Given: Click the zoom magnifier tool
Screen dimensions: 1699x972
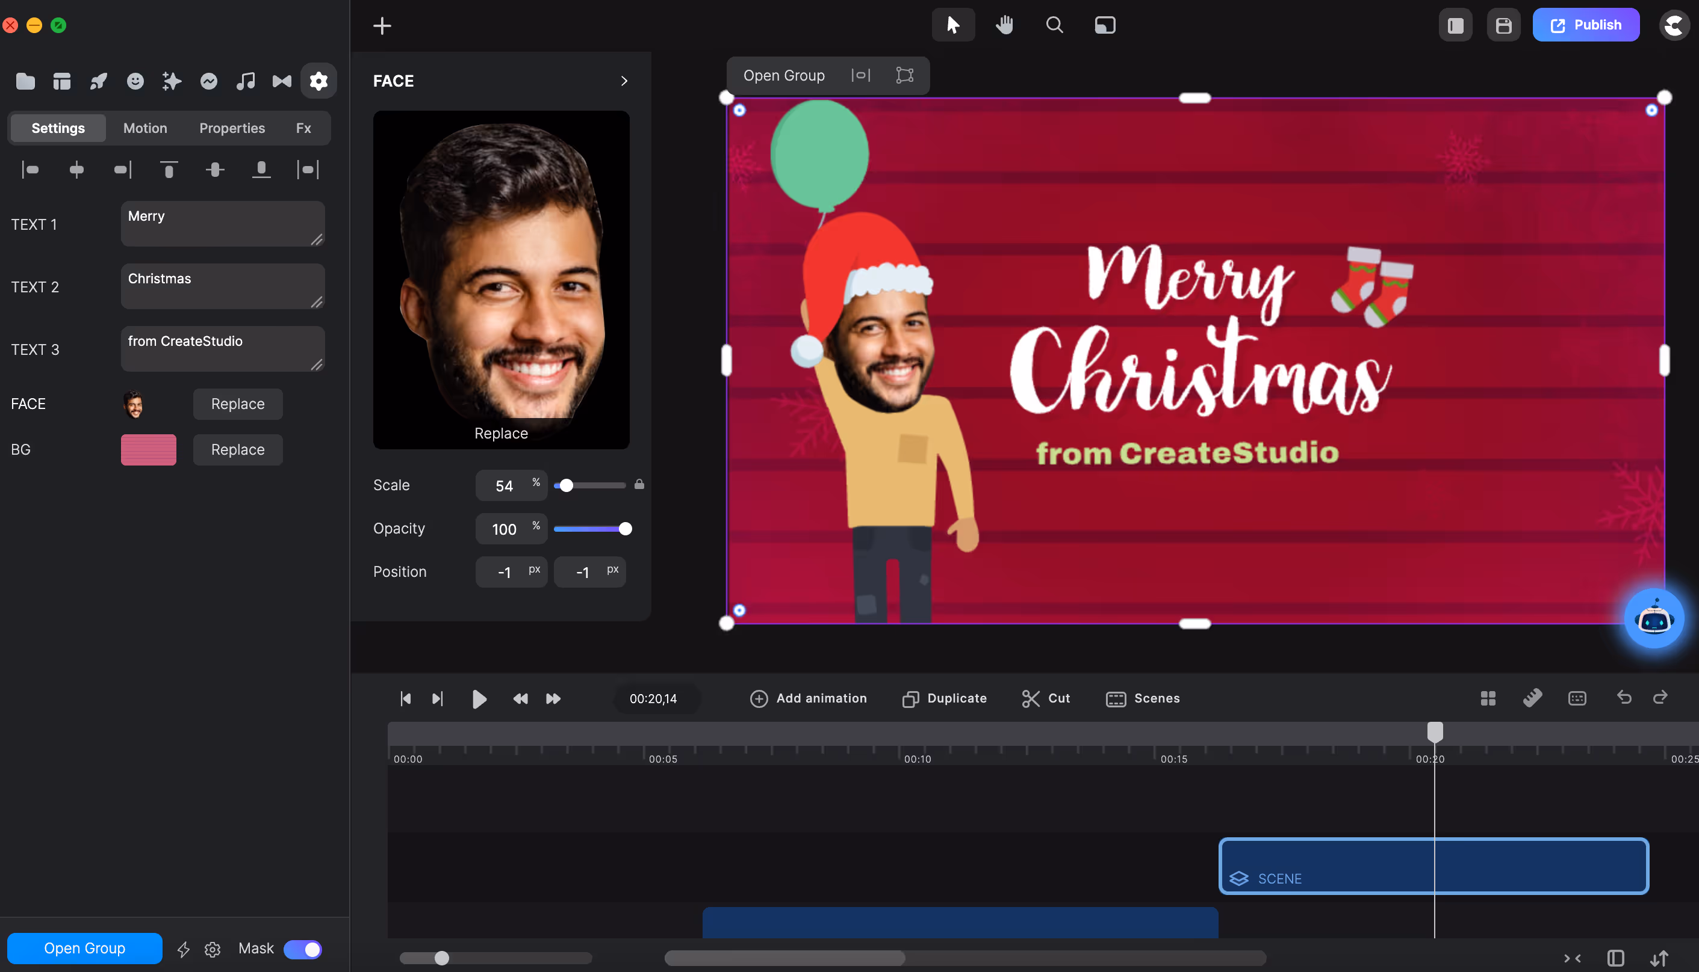Looking at the screenshot, I should click(x=1054, y=25).
